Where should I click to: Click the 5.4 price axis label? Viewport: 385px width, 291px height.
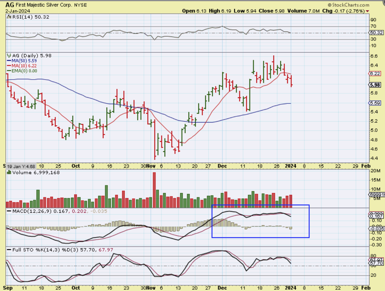coord(374,112)
